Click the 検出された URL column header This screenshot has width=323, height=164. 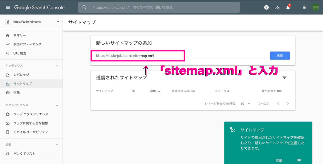(x=272, y=91)
